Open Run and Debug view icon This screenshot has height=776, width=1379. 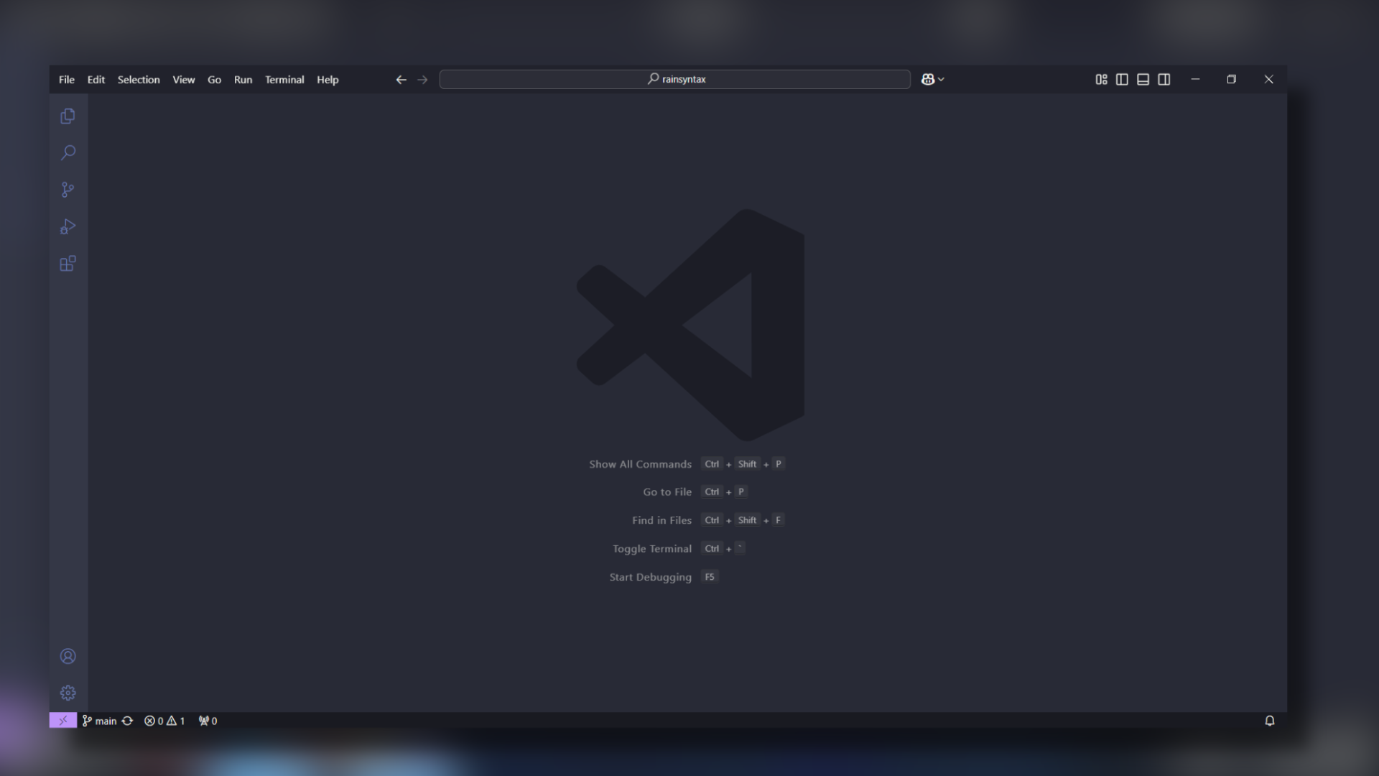tap(68, 227)
